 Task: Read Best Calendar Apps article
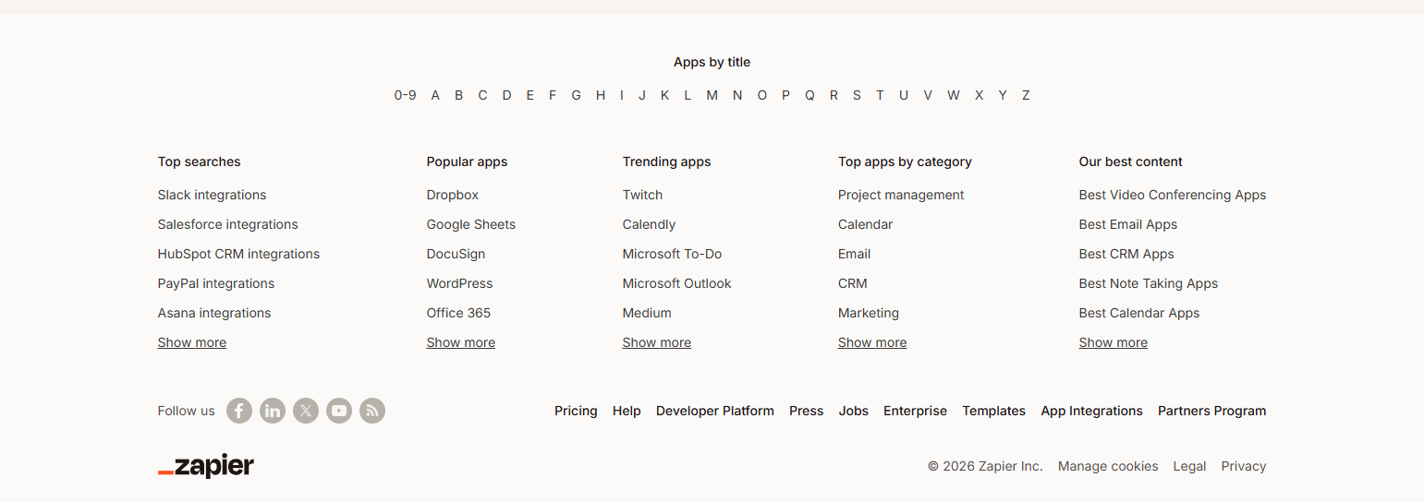click(1139, 313)
